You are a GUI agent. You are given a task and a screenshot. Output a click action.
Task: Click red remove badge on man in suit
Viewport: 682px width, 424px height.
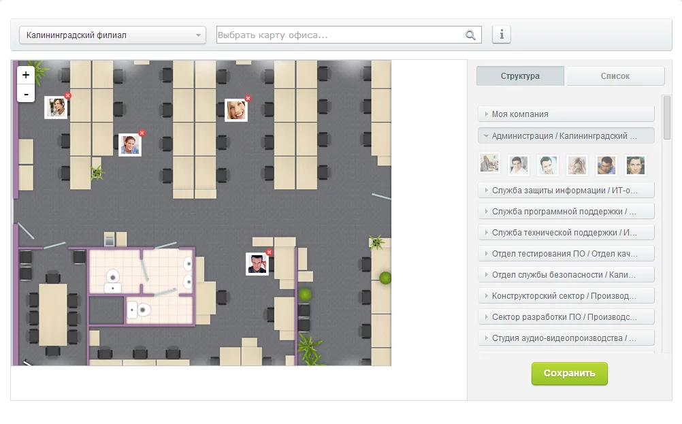point(269,252)
